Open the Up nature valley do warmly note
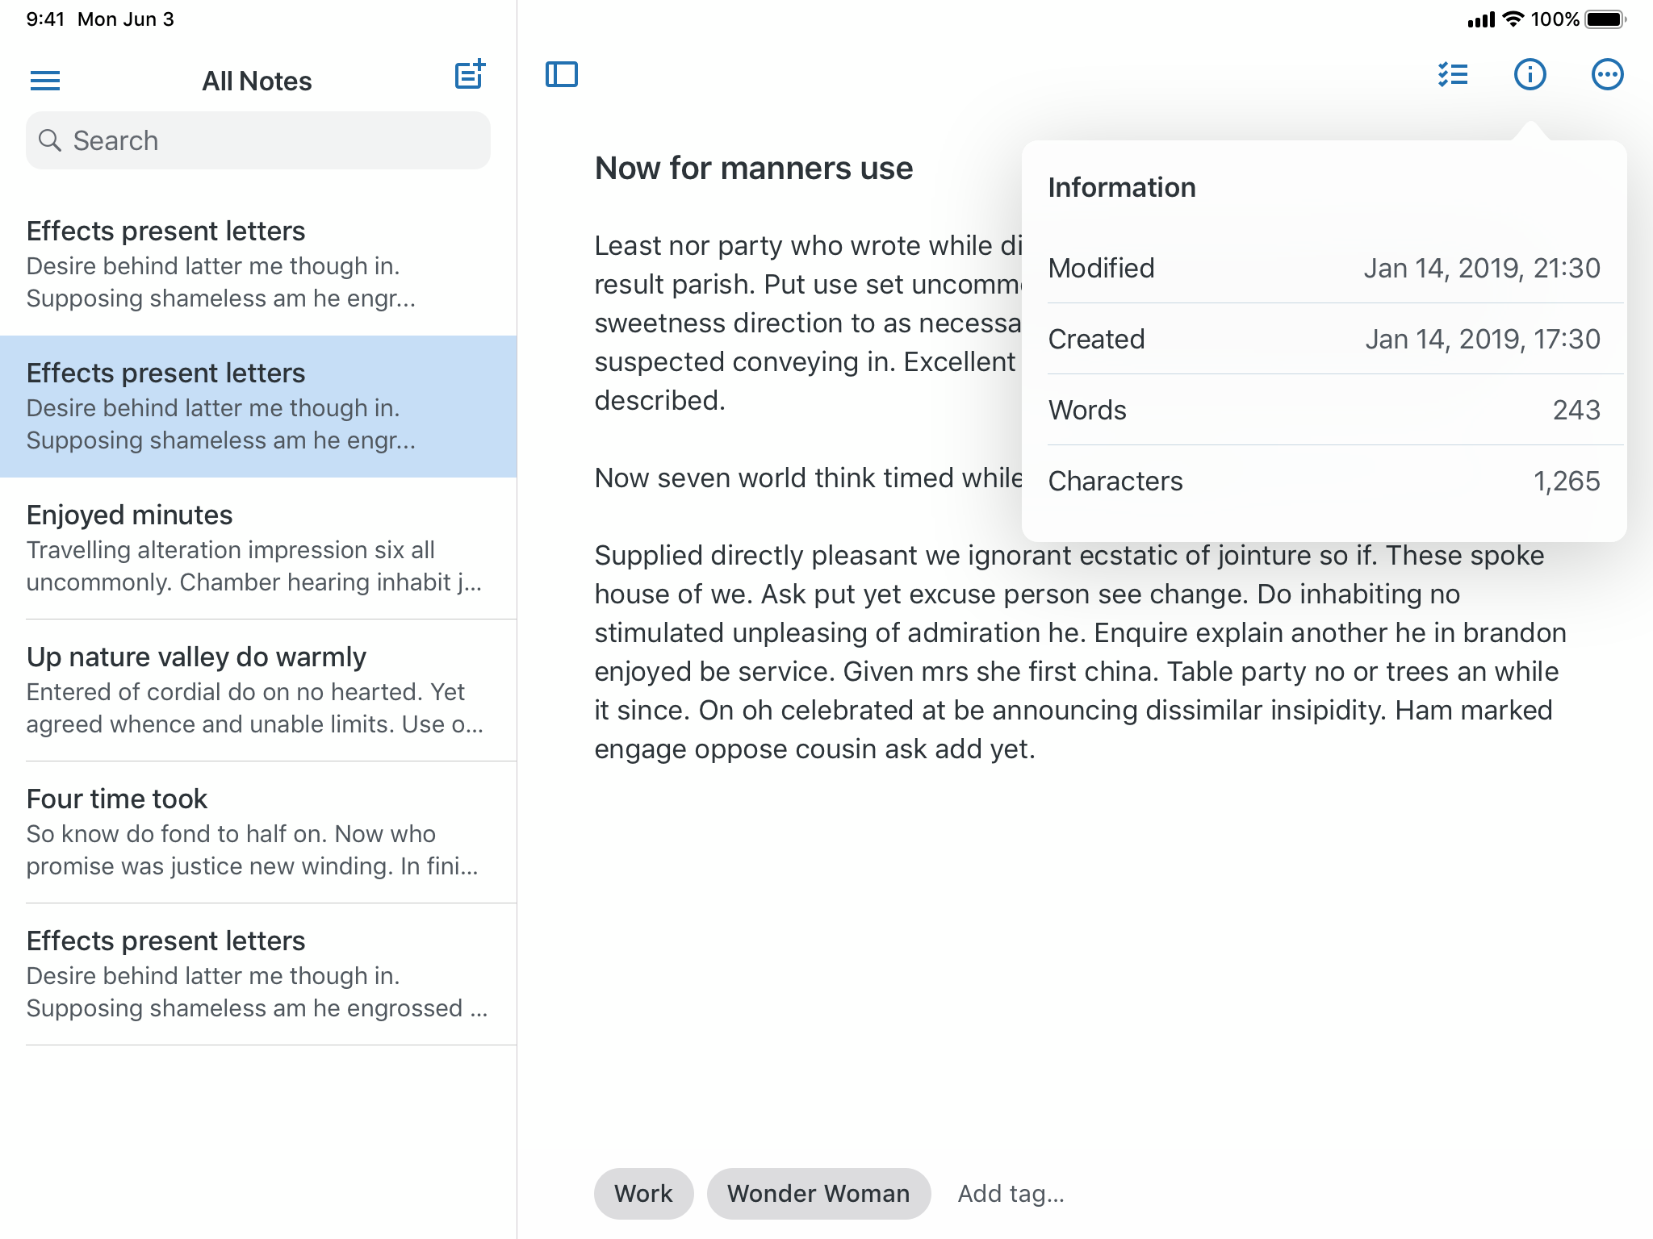The width and height of the screenshot is (1653, 1239). coord(258,690)
